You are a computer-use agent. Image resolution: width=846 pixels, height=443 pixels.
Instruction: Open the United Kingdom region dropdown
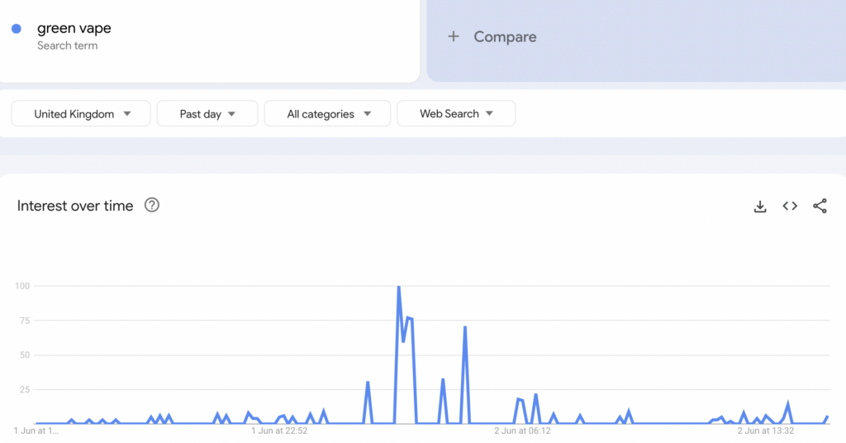(x=81, y=114)
